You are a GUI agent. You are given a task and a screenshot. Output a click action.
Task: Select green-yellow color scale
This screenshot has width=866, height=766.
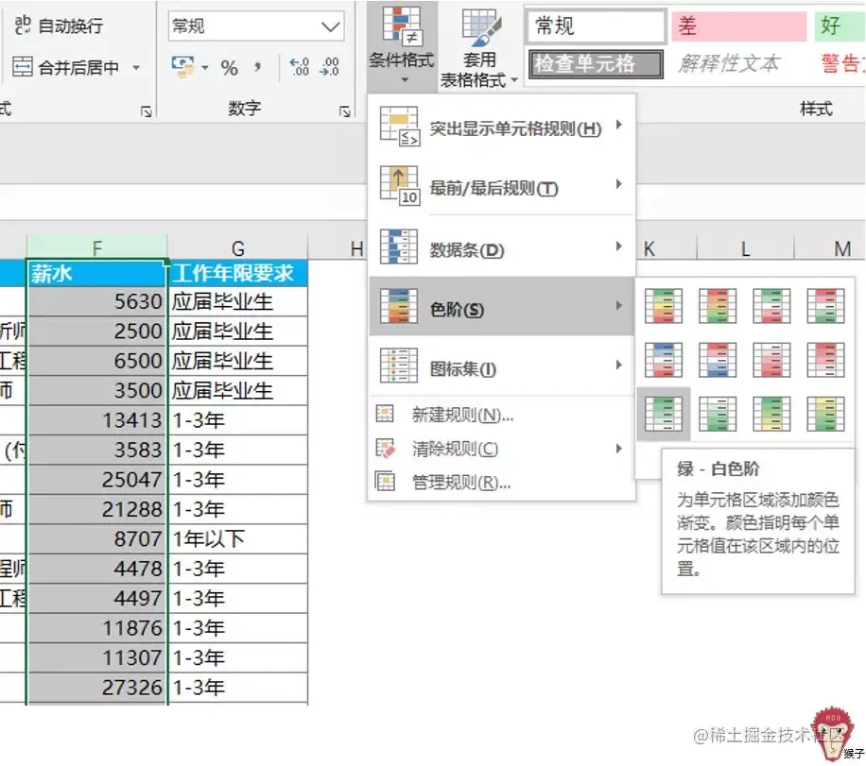(771, 414)
